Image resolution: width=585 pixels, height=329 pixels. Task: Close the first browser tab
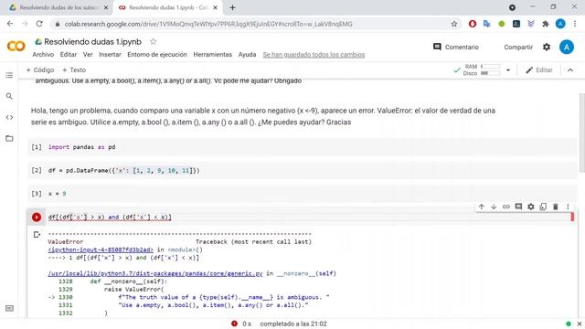point(106,7)
